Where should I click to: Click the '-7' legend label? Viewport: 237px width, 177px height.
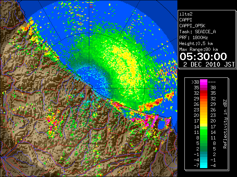click(x=196, y=165)
